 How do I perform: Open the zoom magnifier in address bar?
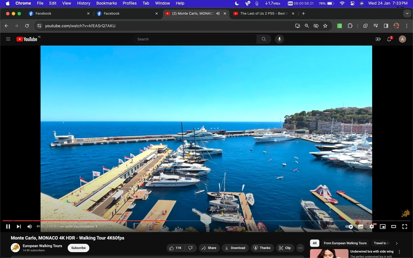tap(307, 26)
